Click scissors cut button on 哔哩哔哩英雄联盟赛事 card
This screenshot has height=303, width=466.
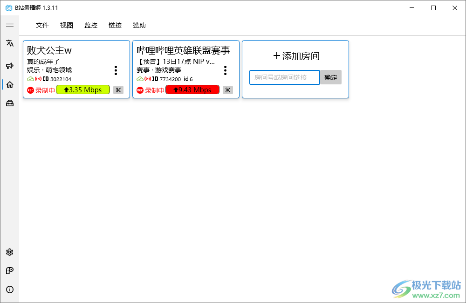tap(228, 90)
